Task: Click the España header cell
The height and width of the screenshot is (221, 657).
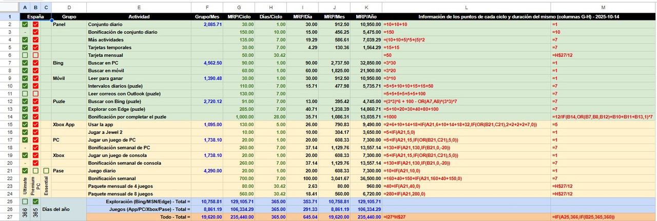Action: point(35,16)
